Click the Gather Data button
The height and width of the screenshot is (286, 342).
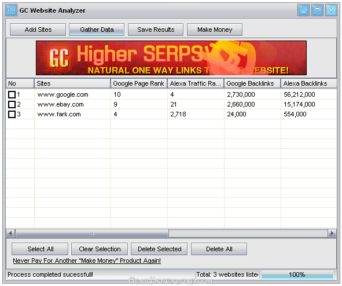click(97, 30)
